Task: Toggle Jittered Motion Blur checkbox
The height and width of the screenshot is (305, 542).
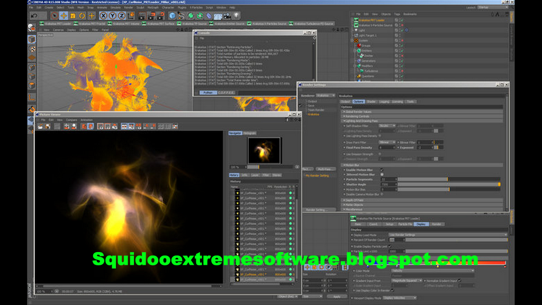Action: point(382,175)
